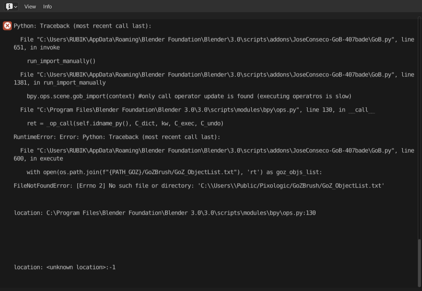Click the red error icon
The width and height of the screenshot is (422, 291).
(x=7, y=26)
